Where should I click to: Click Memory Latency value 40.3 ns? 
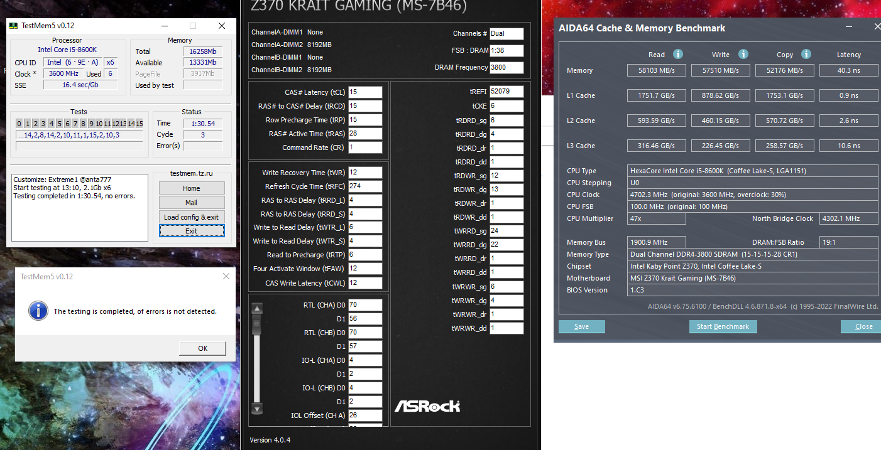pos(848,70)
